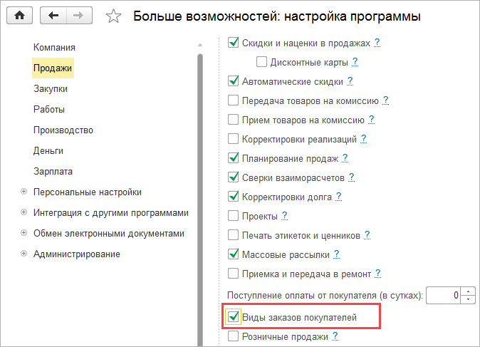
Task: Open help question mark for Розничные продажи
Action: point(334,336)
